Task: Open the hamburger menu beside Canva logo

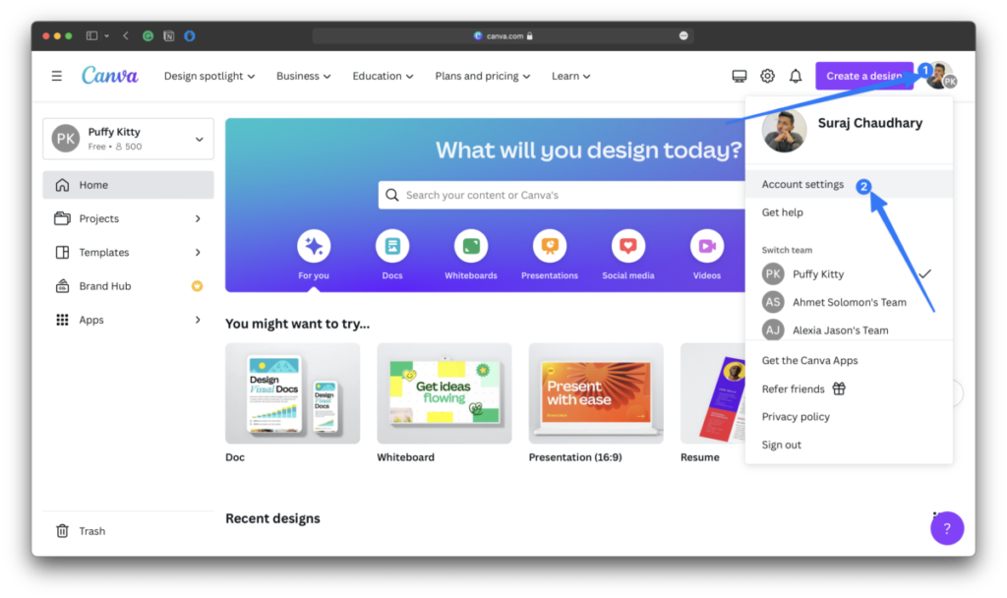Action: (56, 76)
